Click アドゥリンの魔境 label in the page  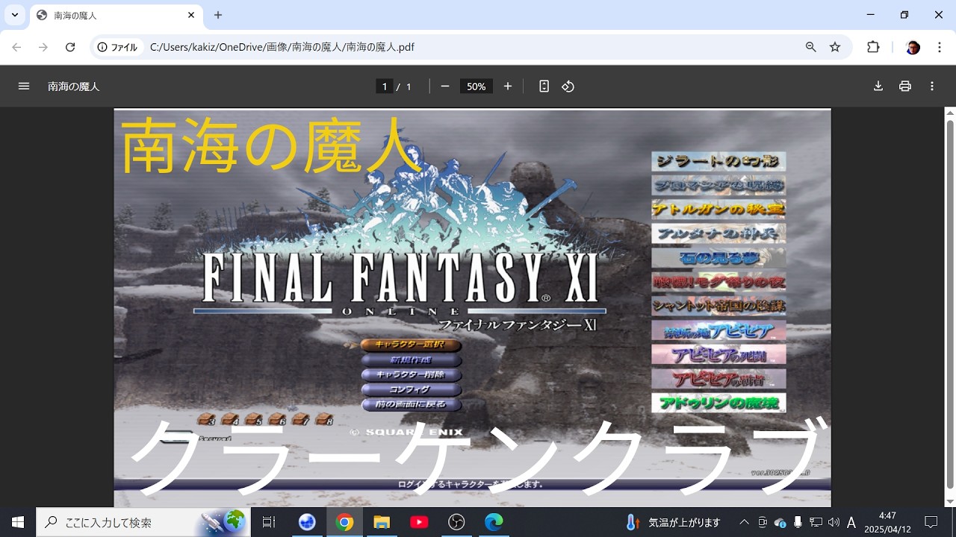click(x=718, y=403)
